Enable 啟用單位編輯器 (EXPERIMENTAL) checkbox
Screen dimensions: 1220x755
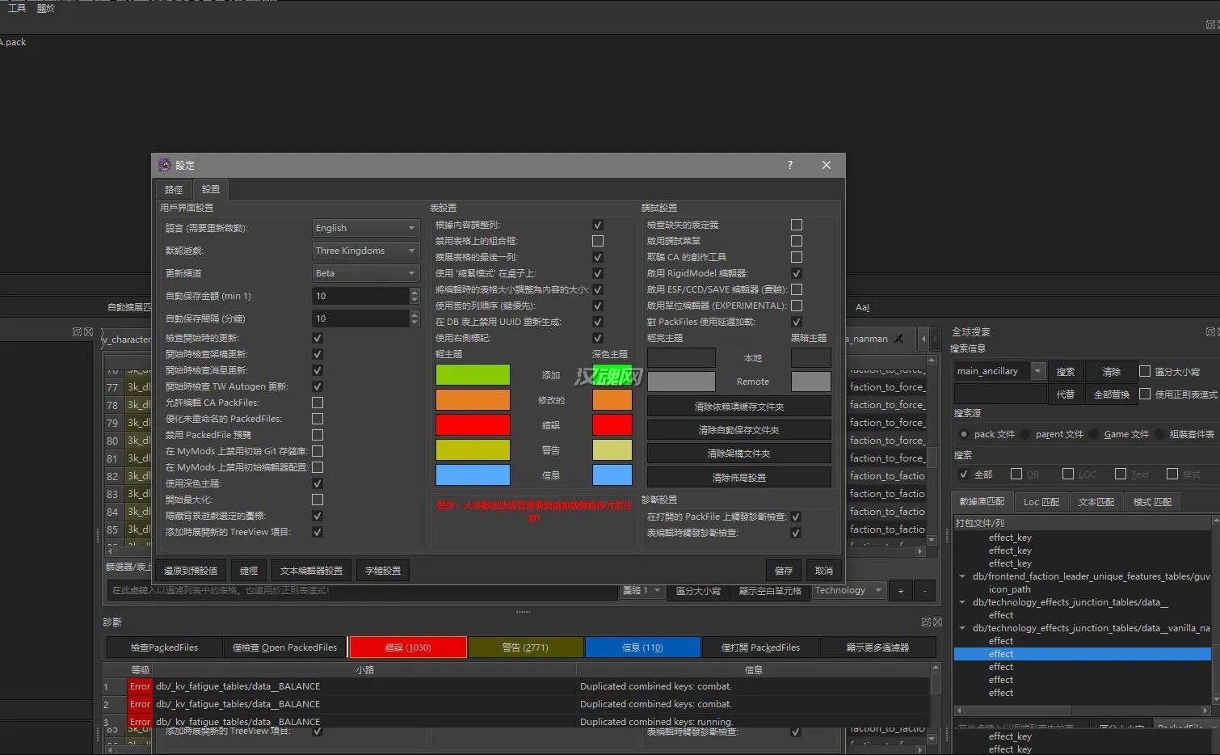tap(797, 306)
